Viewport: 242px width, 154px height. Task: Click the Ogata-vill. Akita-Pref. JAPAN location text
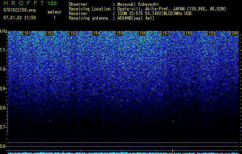tap(172, 9)
